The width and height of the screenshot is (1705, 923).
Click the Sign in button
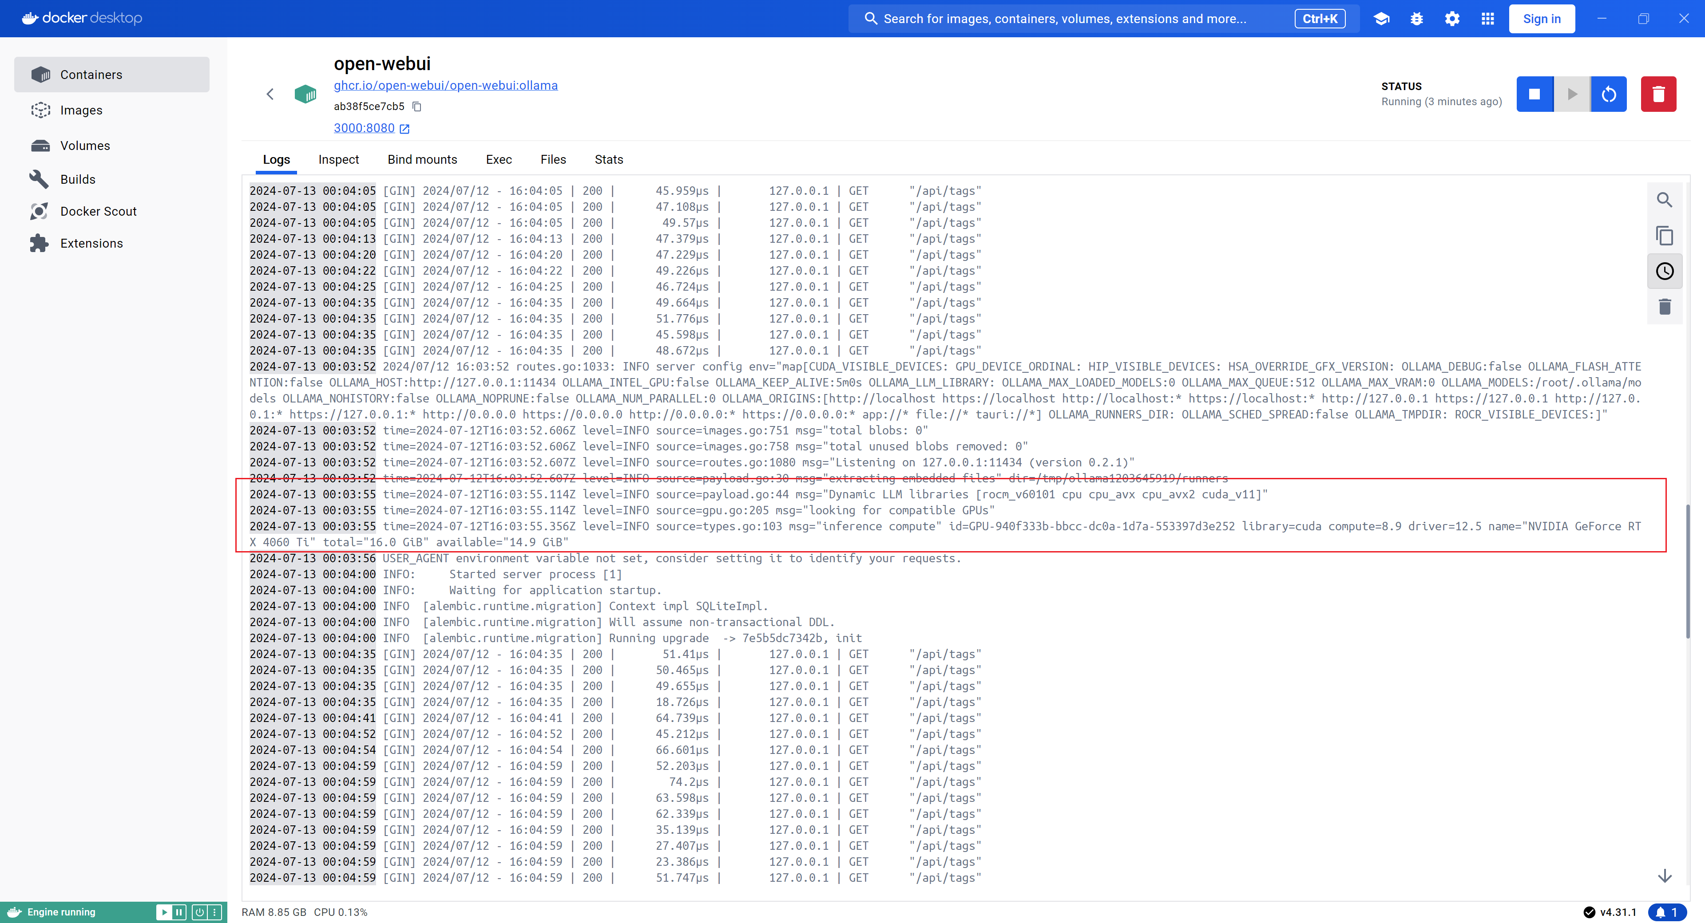(1542, 19)
